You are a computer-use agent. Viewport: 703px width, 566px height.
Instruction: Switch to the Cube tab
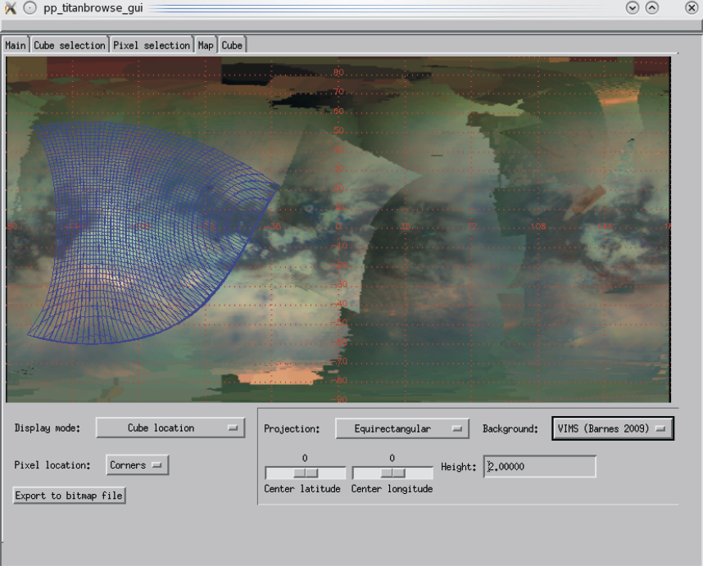tap(232, 46)
